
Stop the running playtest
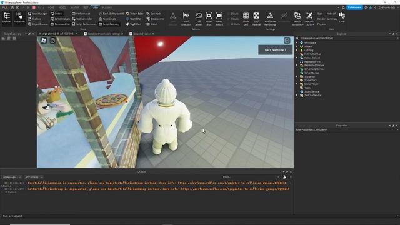coord(34,7)
